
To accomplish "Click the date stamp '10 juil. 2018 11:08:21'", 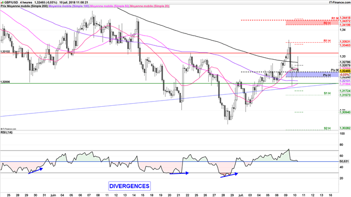I will 73,3.
